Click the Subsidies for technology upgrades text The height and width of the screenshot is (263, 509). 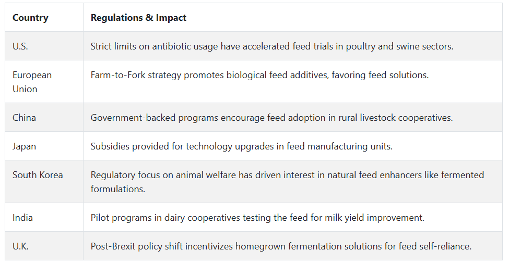(x=242, y=146)
